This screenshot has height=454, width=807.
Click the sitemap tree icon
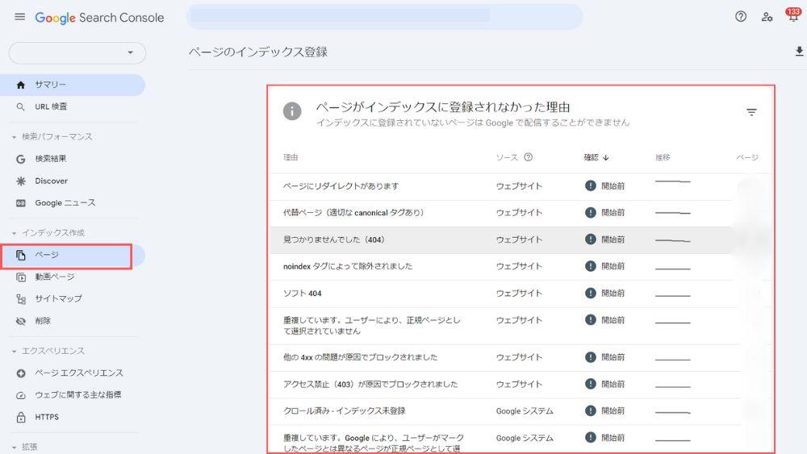pyautogui.click(x=21, y=299)
